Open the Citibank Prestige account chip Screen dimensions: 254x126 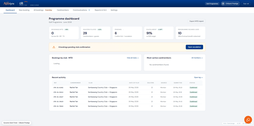coord(230,4)
